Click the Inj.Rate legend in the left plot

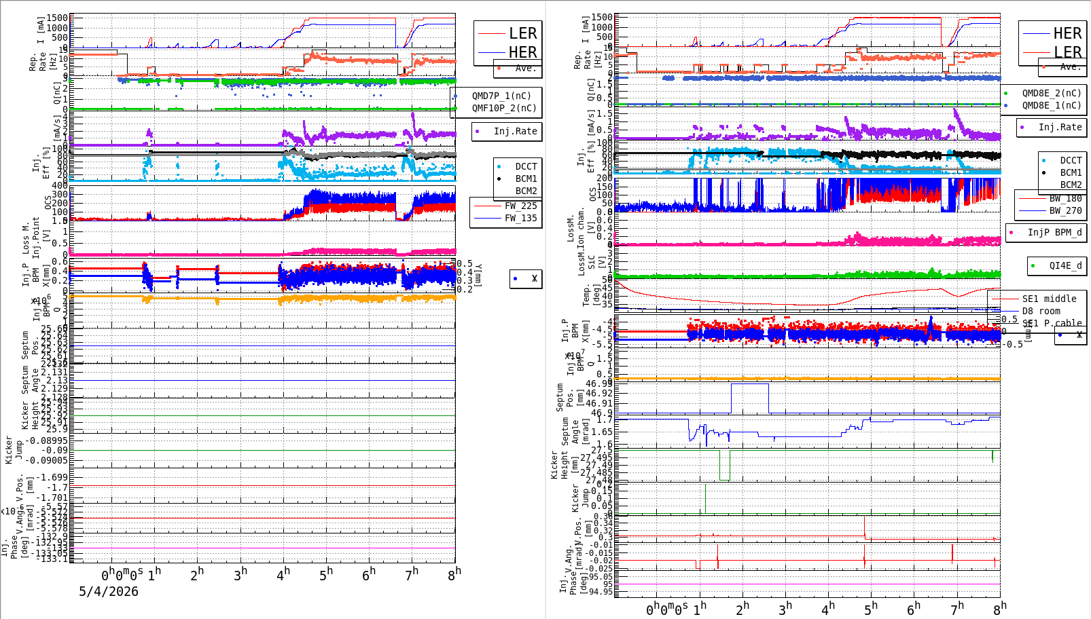click(x=507, y=131)
